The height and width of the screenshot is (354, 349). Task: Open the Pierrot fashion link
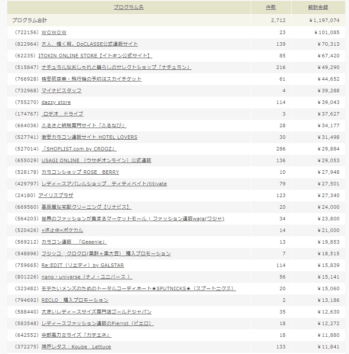pyautogui.click(x=97, y=323)
